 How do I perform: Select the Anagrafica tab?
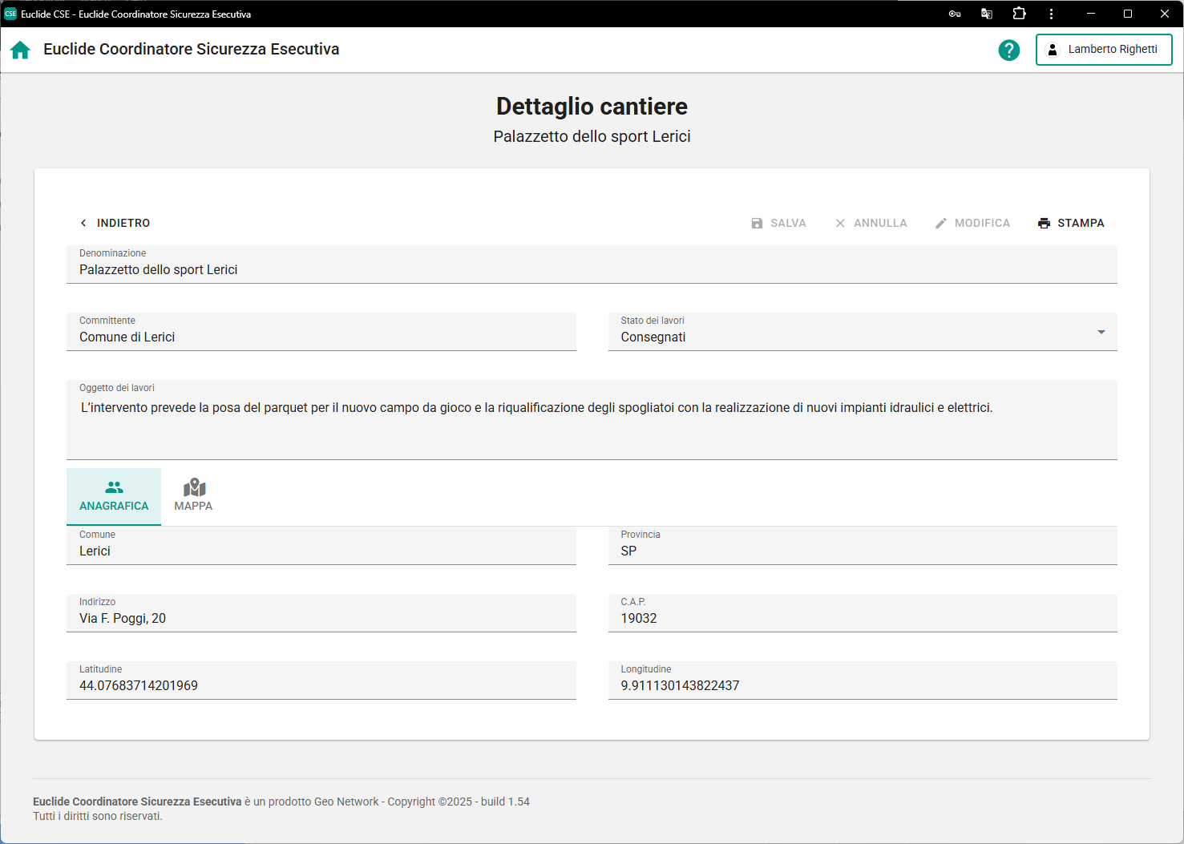pyautogui.click(x=114, y=496)
